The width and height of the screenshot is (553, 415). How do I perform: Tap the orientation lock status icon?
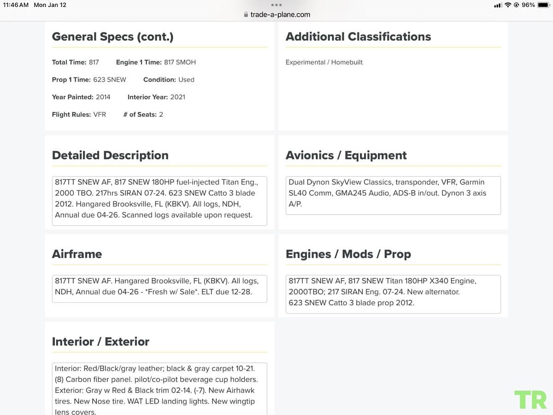pos(517,5)
